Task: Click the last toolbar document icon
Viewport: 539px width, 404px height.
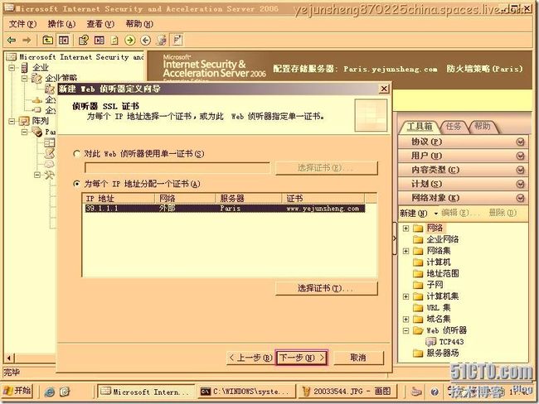Action: click(177, 41)
